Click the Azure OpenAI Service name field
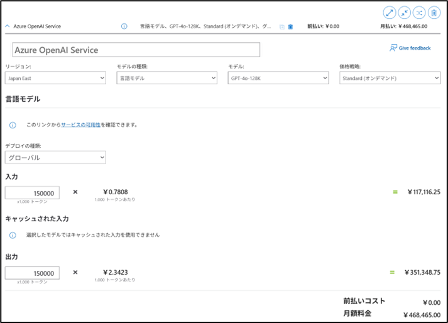Image resolution: width=448 pixels, height=323 pixels. [x=136, y=50]
